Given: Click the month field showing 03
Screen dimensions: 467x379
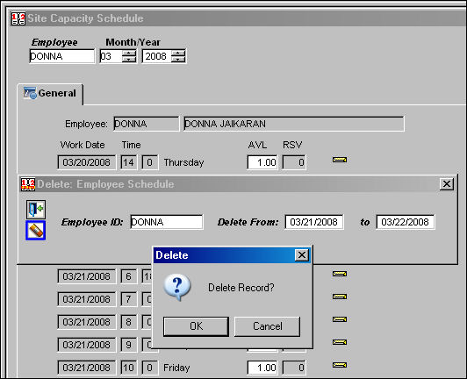Looking at the screenshot, I should coord(111,56).
